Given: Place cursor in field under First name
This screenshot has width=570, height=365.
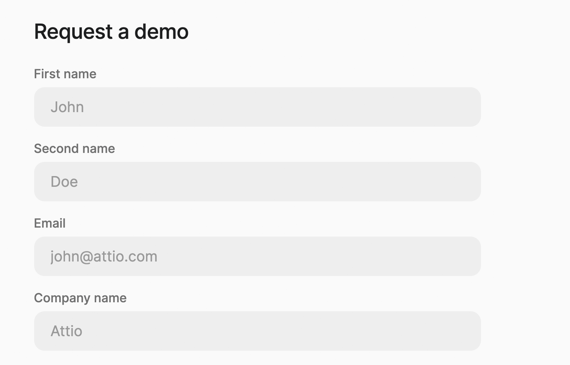Looking at the screenshot, I should pyautogui.click(x=257, y=107).
